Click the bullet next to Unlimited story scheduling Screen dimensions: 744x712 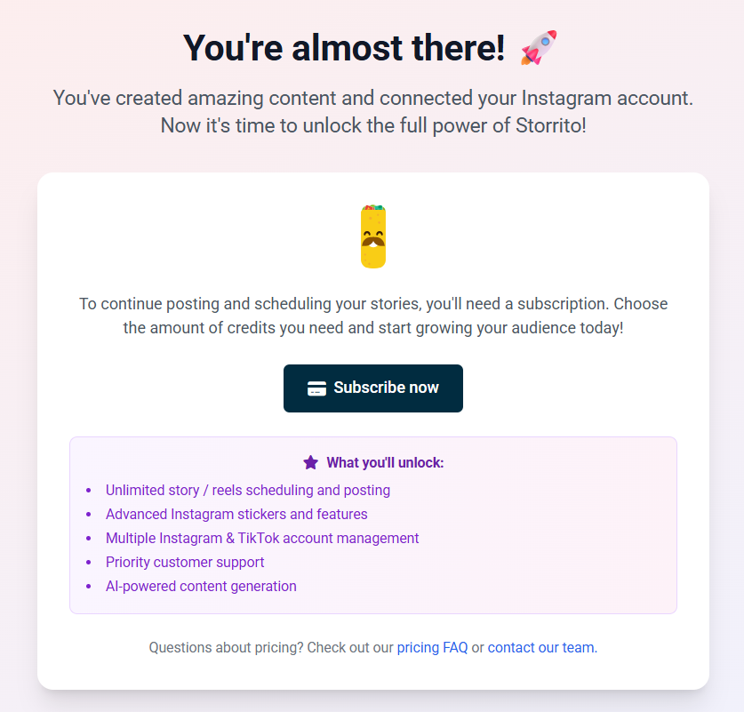pyautogui.click(x=89, y=490)
